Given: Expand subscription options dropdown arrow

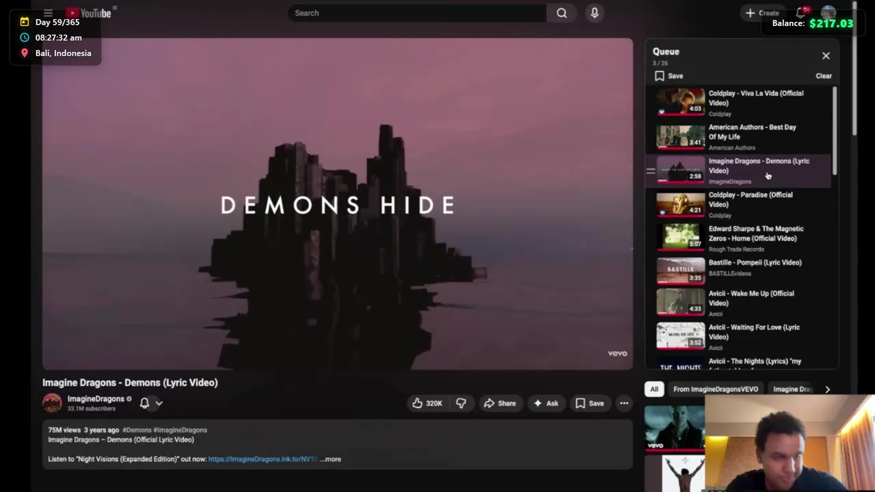Looking at the screenshot, I should [x=159, y=403].
